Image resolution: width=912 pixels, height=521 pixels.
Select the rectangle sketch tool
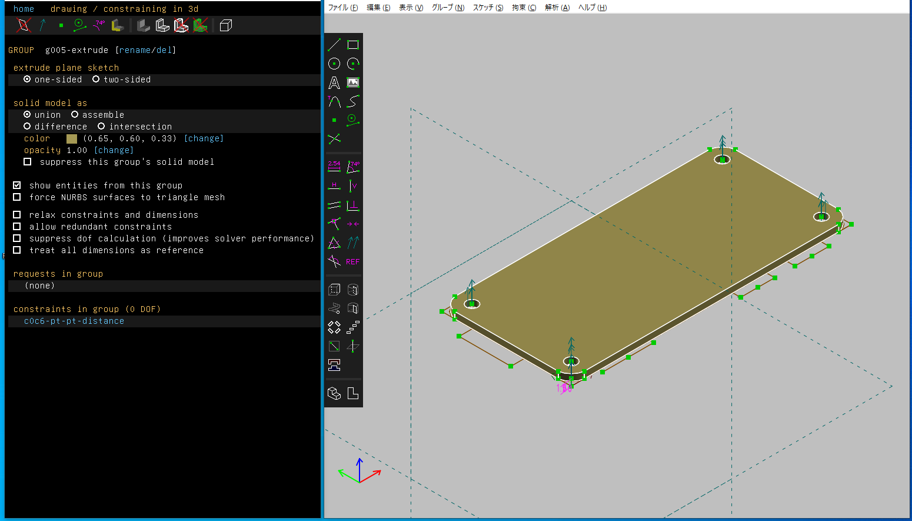(x=353, y=45)
